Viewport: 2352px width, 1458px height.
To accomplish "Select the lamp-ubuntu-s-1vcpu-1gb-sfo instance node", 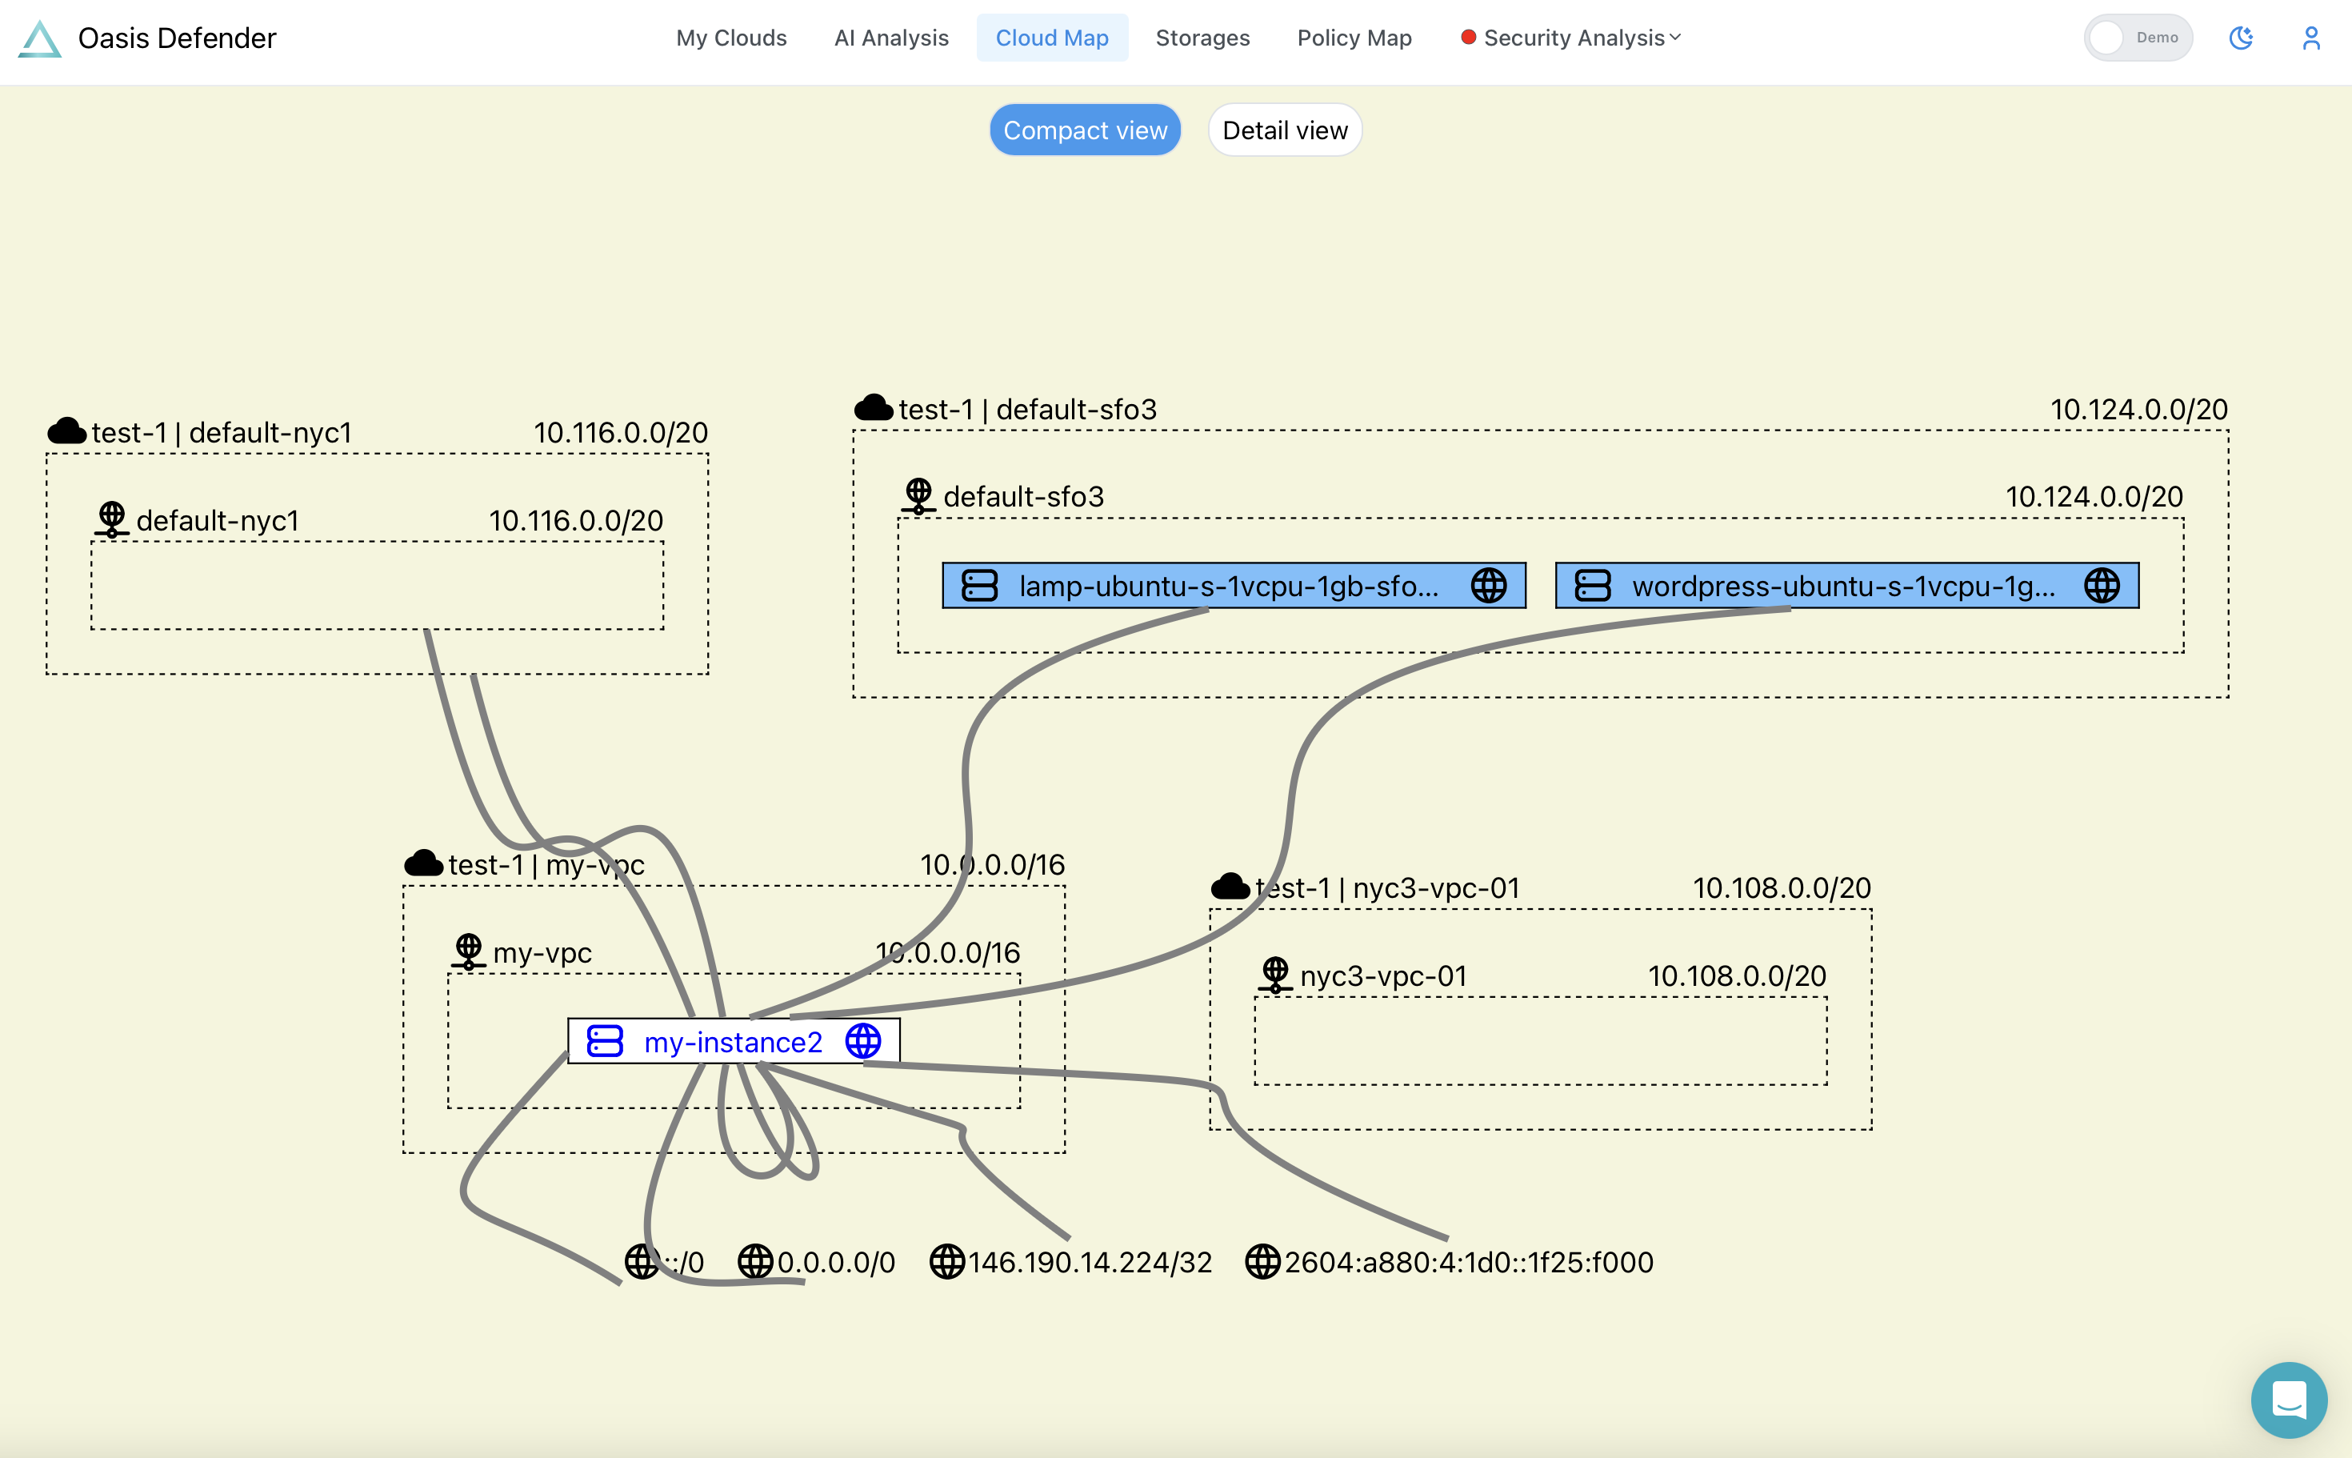I will tap(1234, 585).
